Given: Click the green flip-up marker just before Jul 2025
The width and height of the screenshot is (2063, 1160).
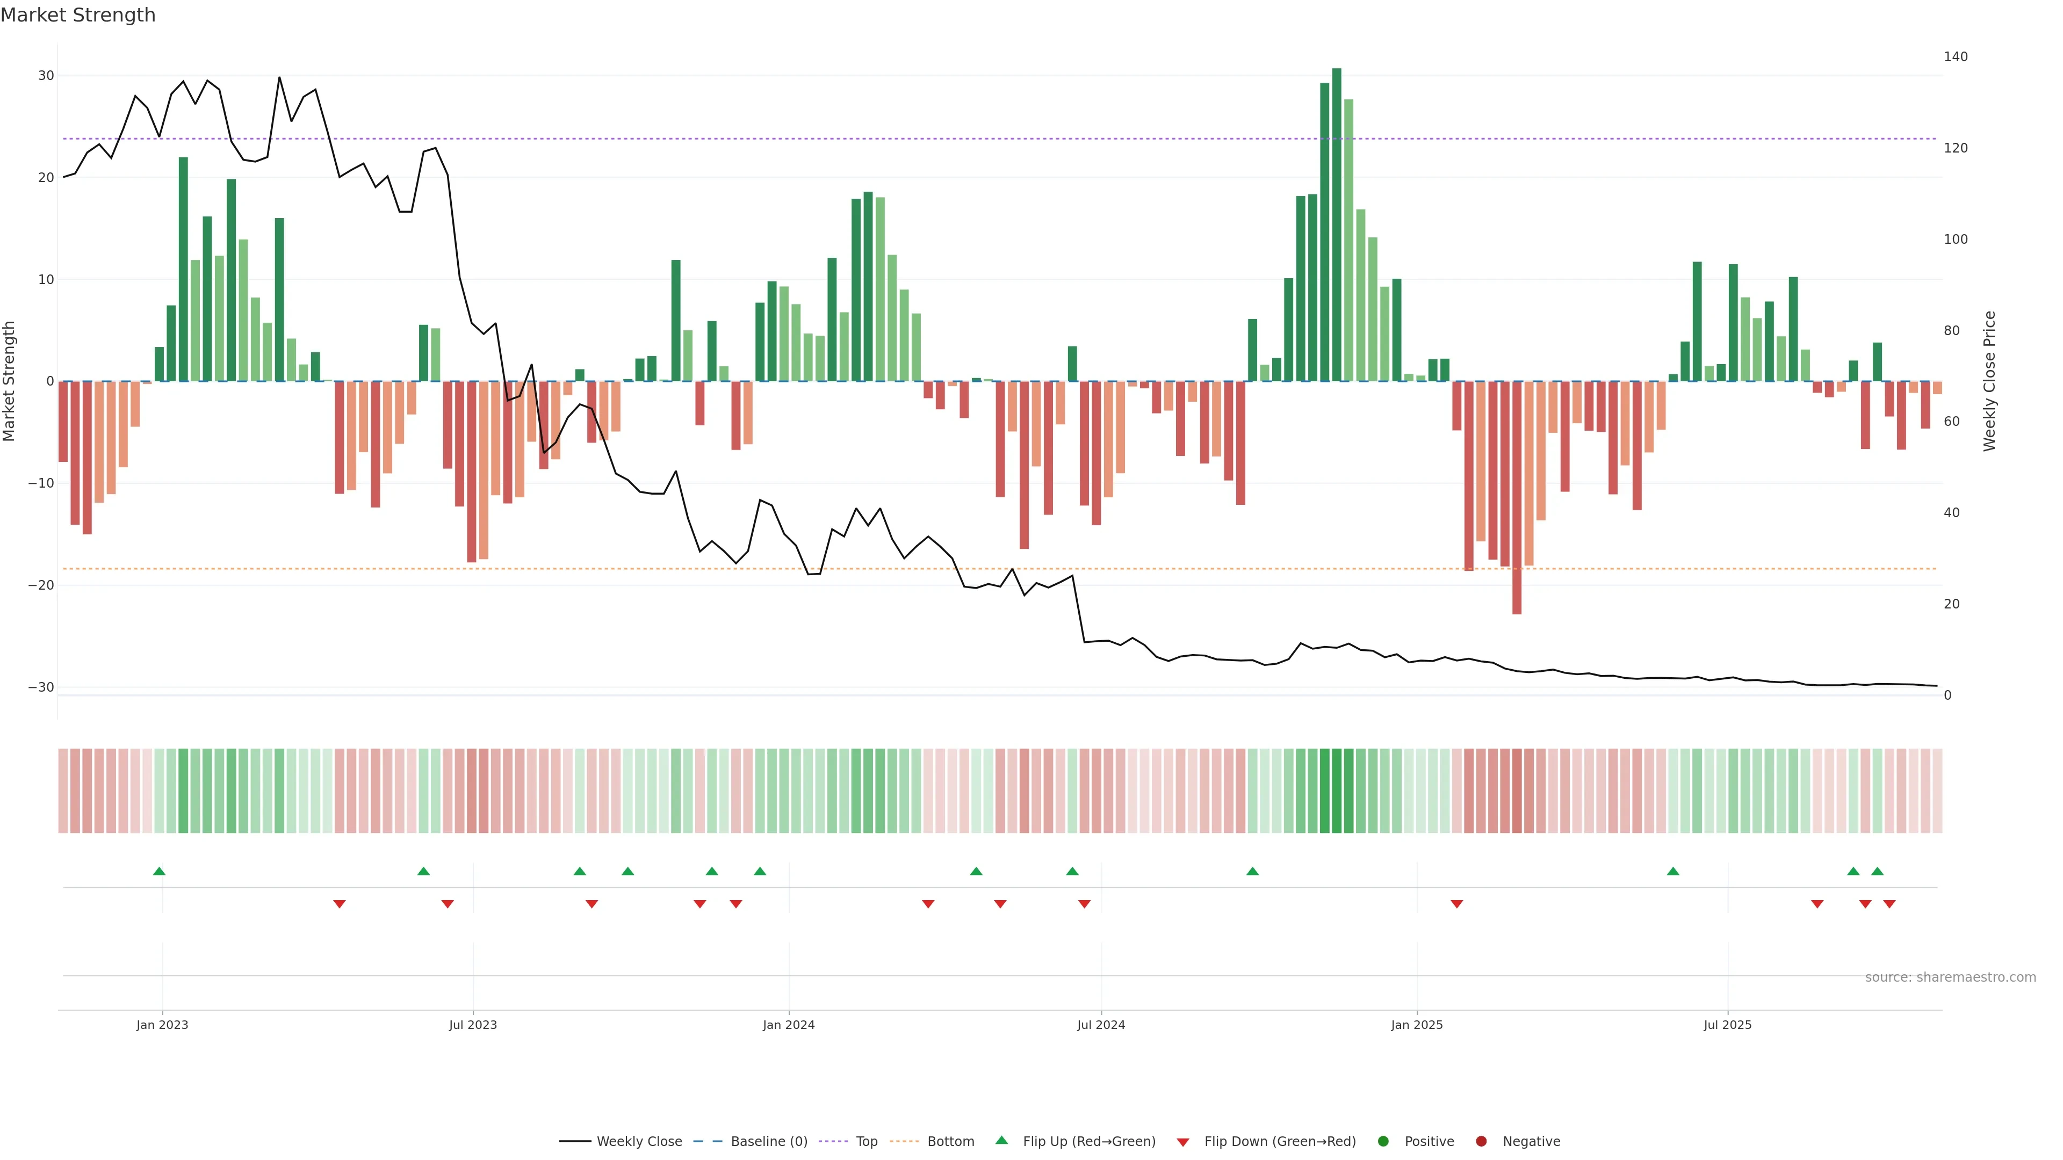Looking at the screenshot, I should click(1673, 871).
